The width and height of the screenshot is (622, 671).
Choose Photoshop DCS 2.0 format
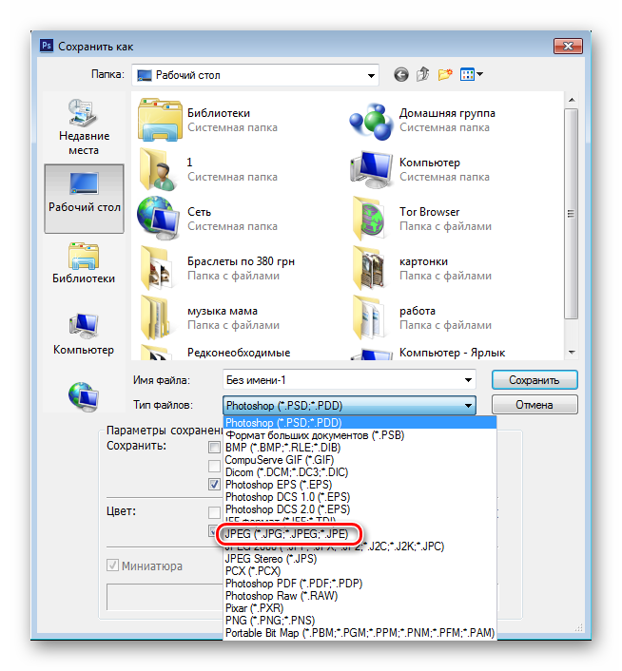tap(360, 509)
